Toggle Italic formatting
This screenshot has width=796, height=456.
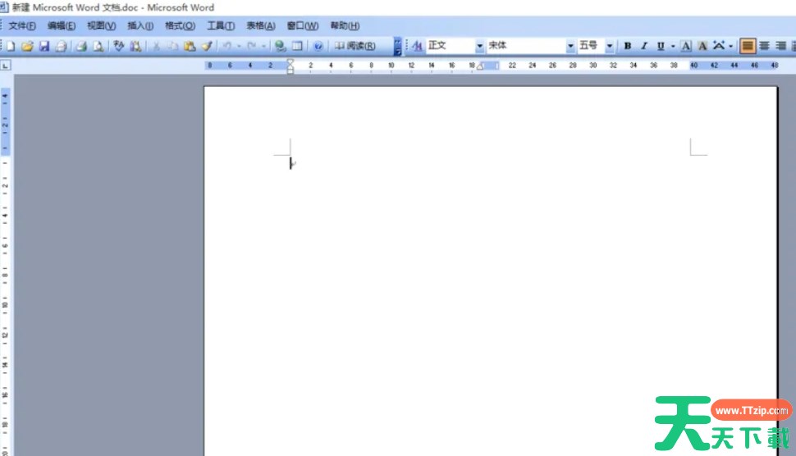643,46
